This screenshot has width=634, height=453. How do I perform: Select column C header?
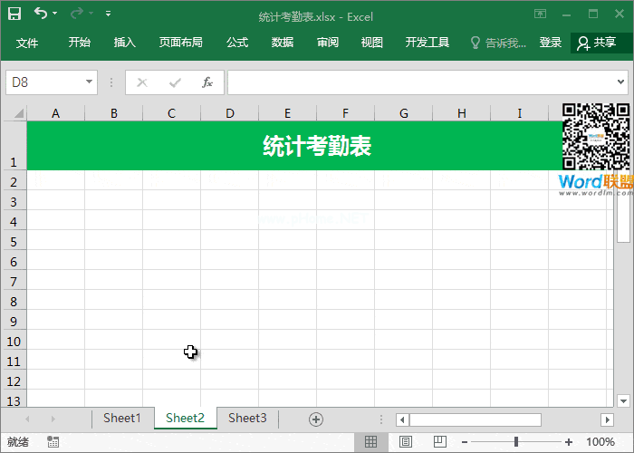click(171, 113)
